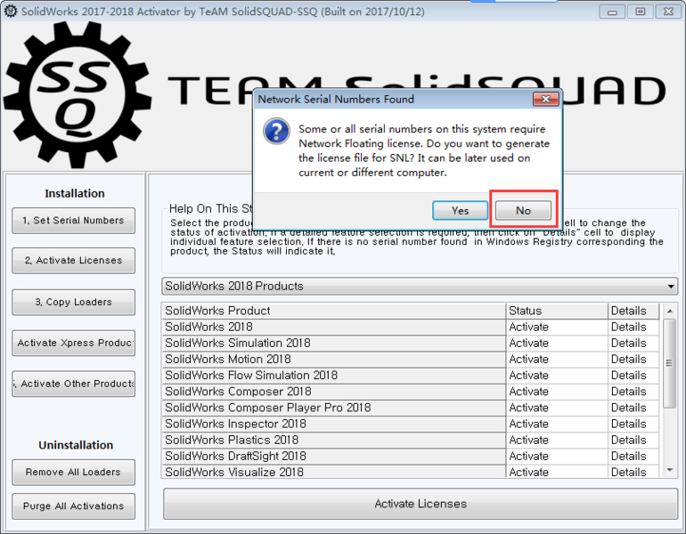Toggle Activate status for SolidWorks Composer 2018
The height and width of the screenshot is (534, 686).
(557, 392)
